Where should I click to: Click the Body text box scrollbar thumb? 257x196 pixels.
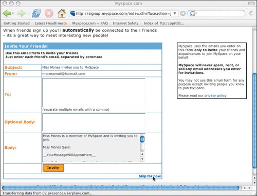click(142, 139)
